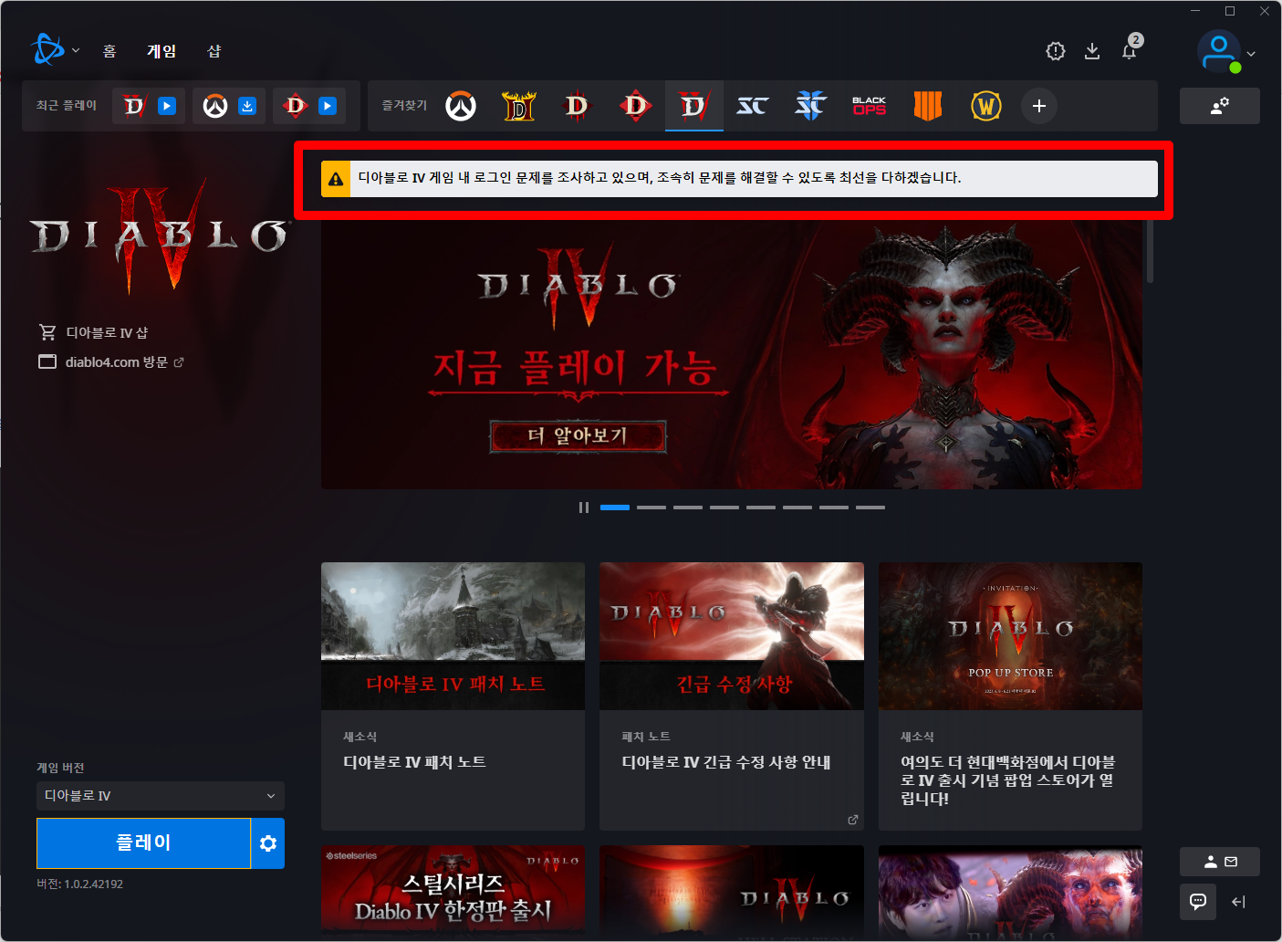Viewport: 1282px width, 942px height.
Task: Download Overwatch from recent list
Action: (x=247, y=106)
